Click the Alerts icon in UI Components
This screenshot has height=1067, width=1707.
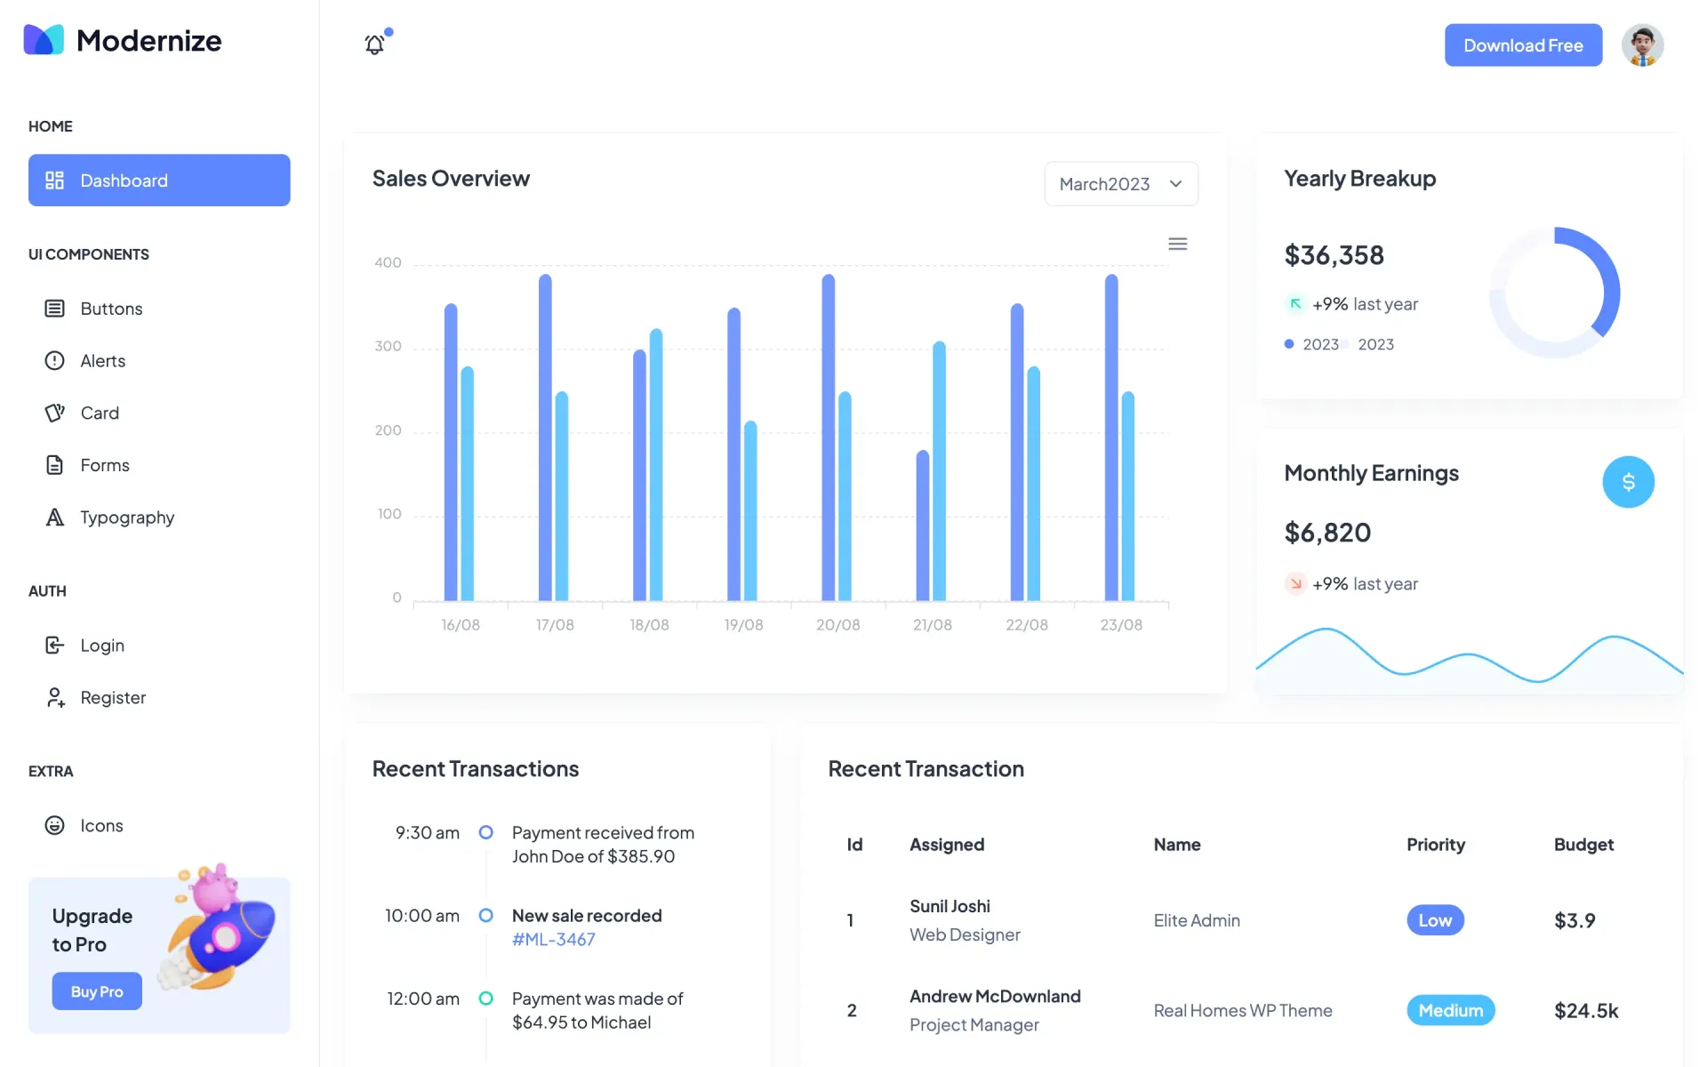54,360
